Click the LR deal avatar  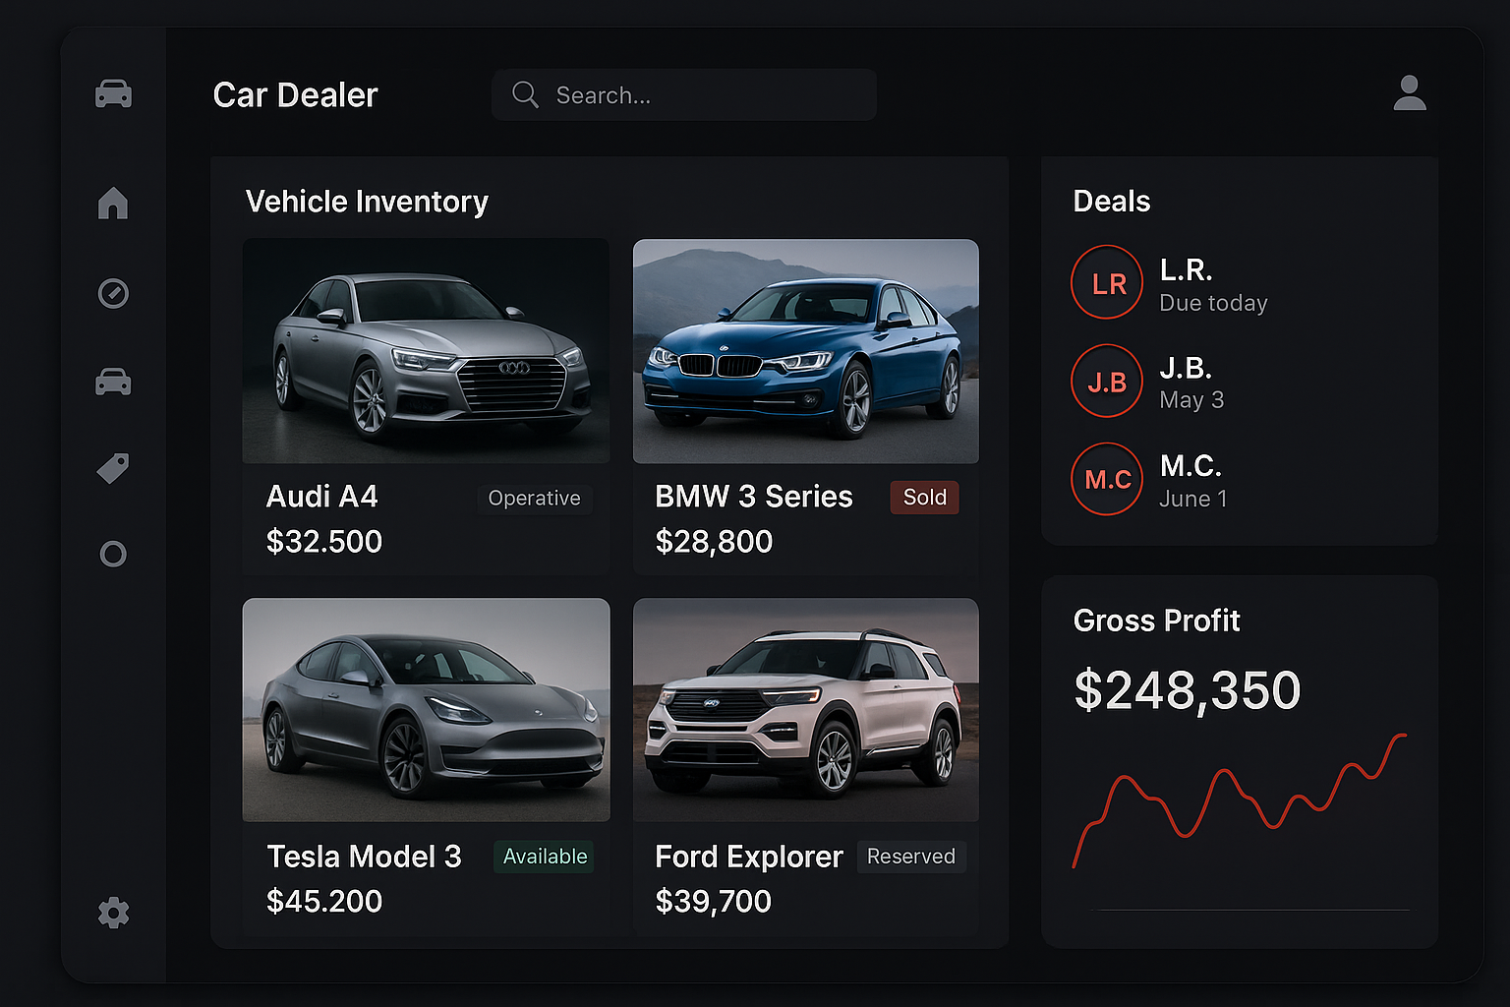(x=1107, y=282)
